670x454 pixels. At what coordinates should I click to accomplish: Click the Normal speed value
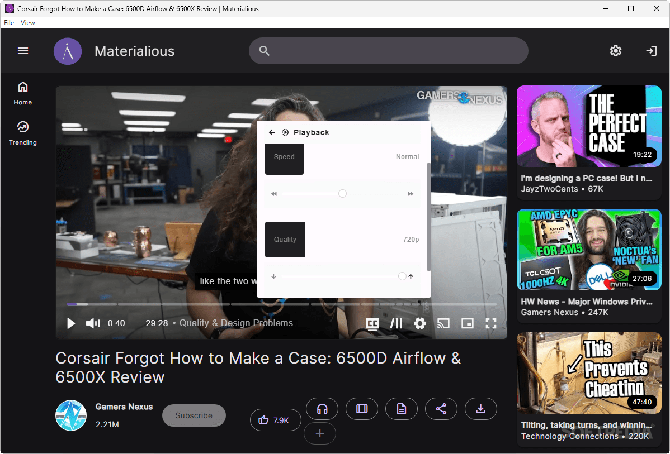(407, 156)
